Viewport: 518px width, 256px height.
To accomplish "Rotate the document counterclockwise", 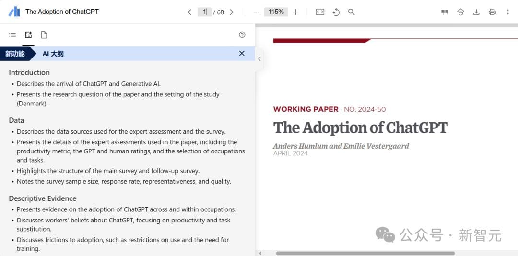I will (x=336, y=12).
